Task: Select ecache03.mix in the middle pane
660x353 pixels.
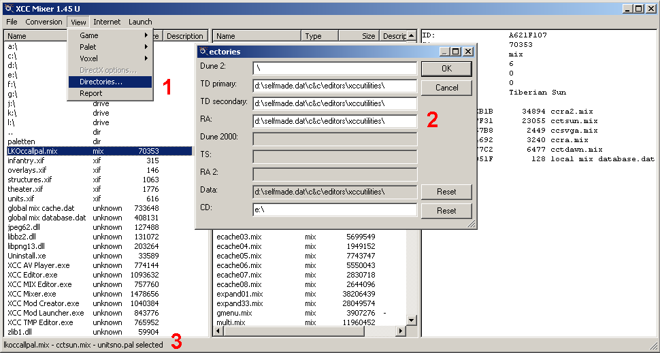Action: pos(239,237)
